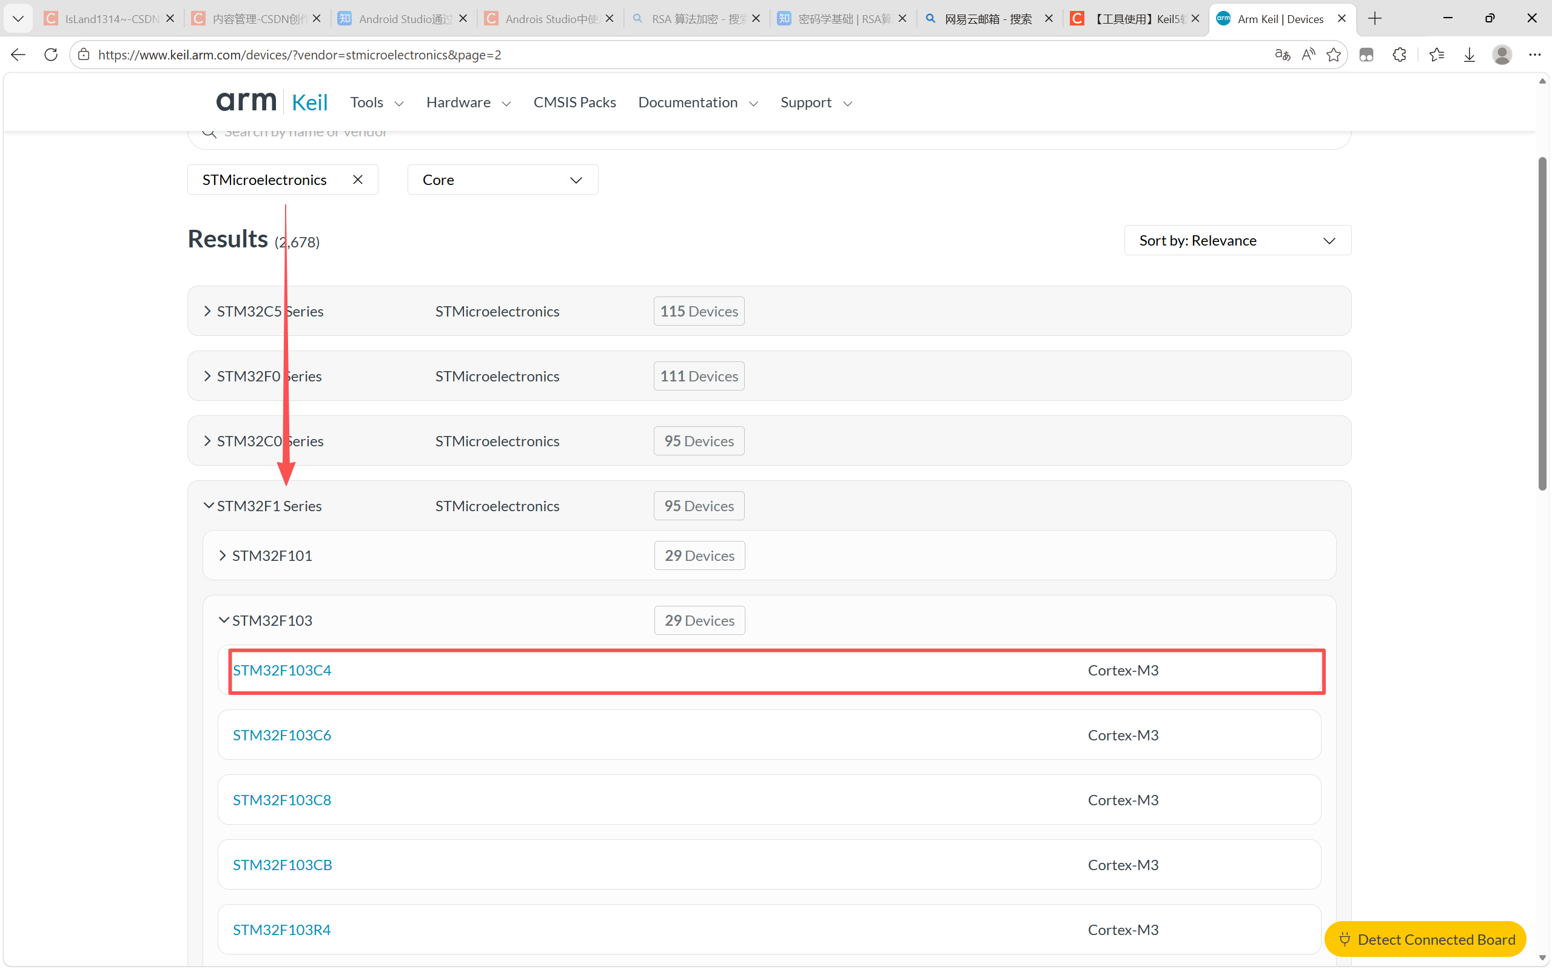The width and height of the screenshot is (1552, 969).
Task: Open the translate page icon
Action: [1282, 55]
